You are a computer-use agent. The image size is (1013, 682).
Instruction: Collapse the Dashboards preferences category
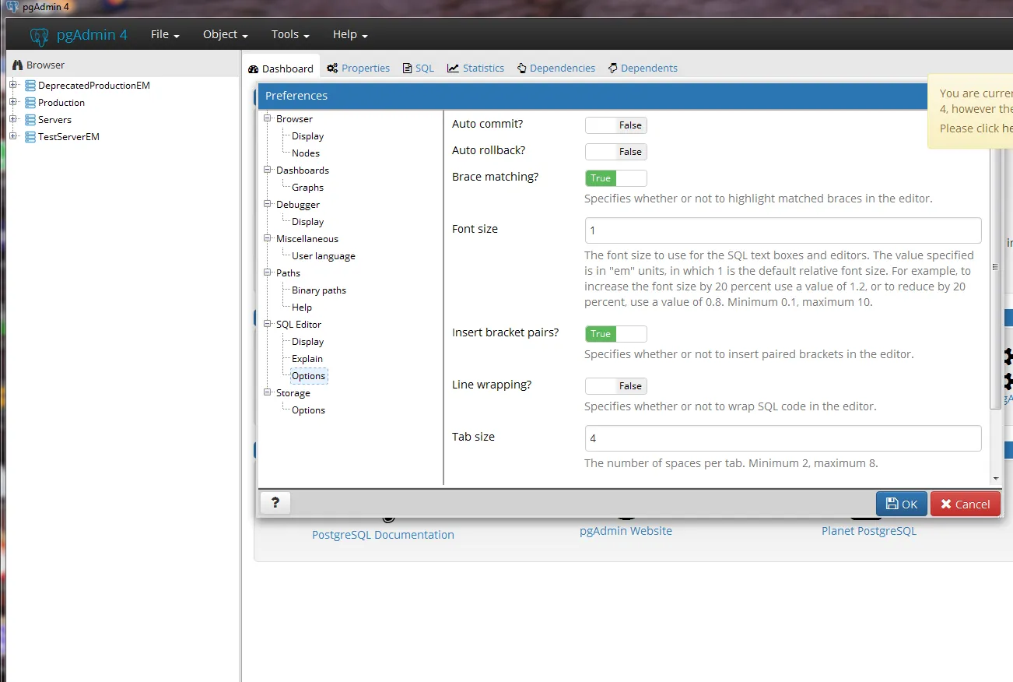[x=268, y=170]
